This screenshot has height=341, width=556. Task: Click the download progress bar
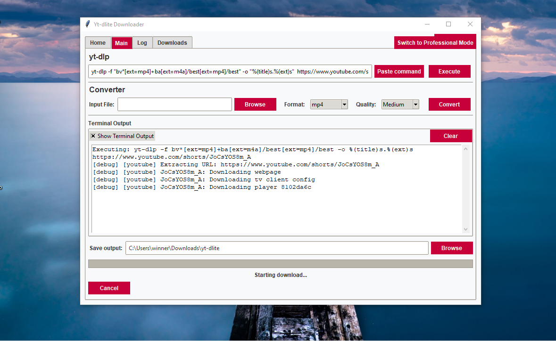pyautogui.click(x=281, y=264)
